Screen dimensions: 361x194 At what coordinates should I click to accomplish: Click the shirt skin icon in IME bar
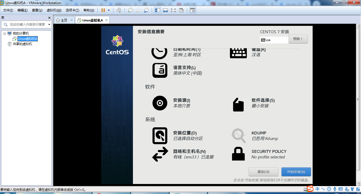point(353,189)
